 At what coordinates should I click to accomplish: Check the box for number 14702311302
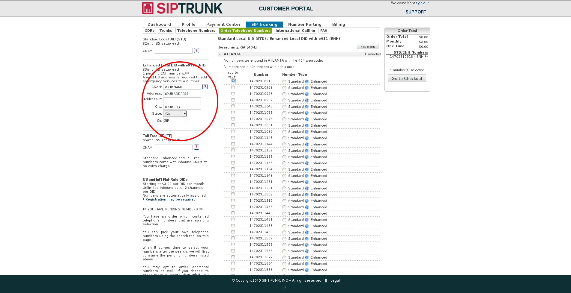233,194
